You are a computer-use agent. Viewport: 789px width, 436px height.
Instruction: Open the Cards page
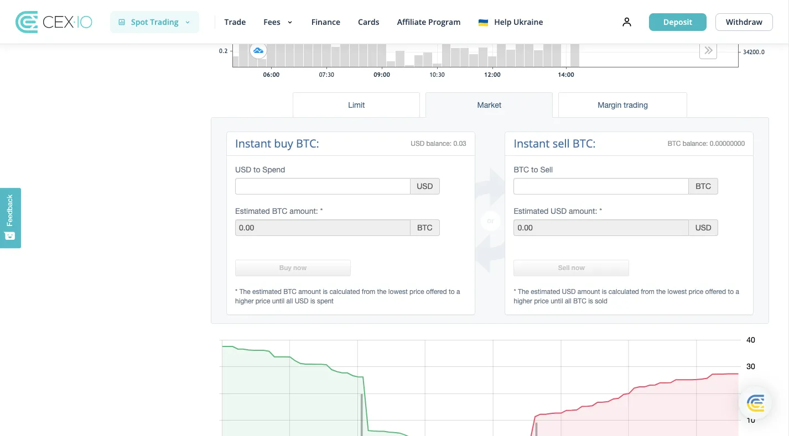(x=368, y=22)
